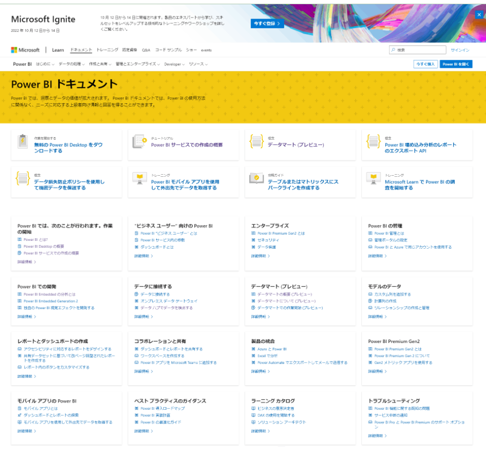Click the small icon beside the Power BI とは? link
Image resolution: width=486 pixels, height=451 pixels.
click(x=20, y=239)
